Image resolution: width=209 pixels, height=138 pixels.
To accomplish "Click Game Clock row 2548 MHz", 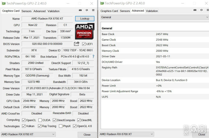I will [x=155, y=40].
